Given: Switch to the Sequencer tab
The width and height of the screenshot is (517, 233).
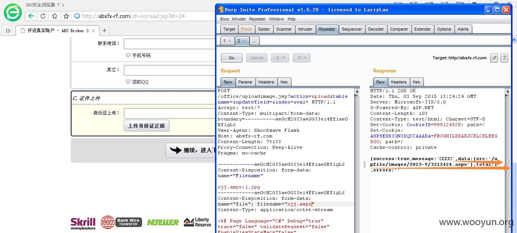Looking at the screenshot, I should coord(352,29).
